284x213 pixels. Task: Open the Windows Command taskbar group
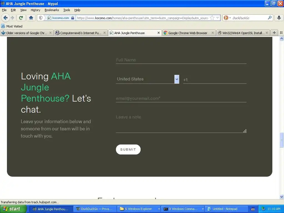tap(183, 209)
